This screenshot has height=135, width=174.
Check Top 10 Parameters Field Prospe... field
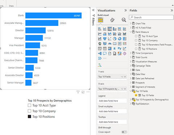pyautogui.click(x=136, y=45)
